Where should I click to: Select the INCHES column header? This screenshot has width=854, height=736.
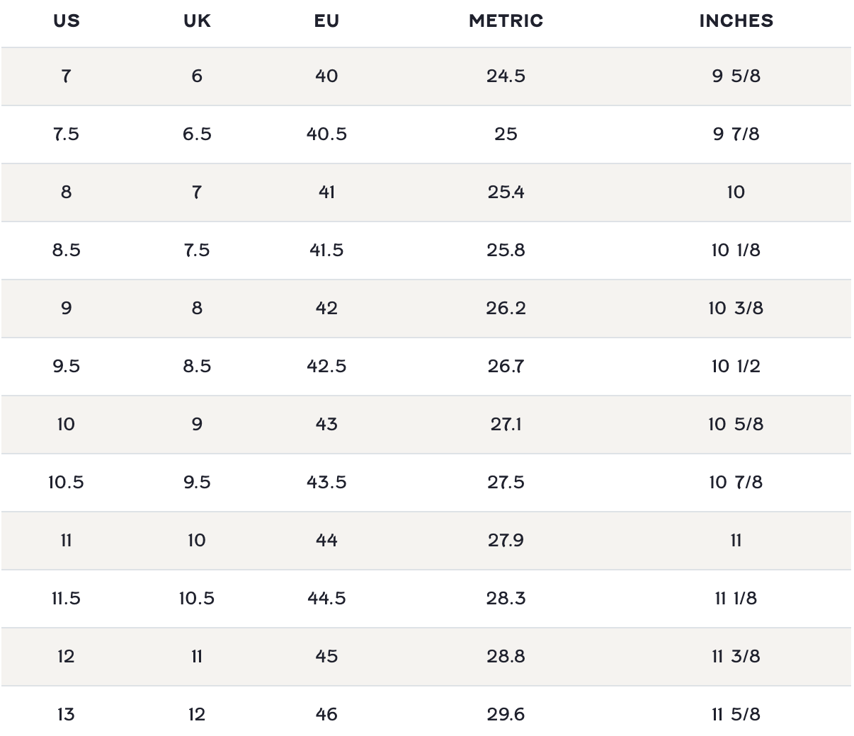(736, 21)
